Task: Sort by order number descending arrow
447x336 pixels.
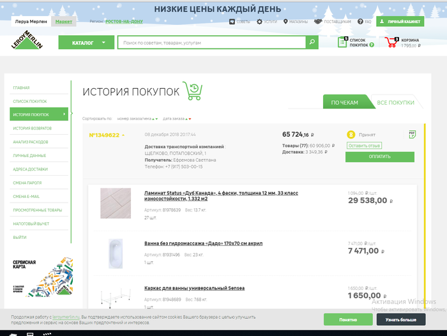Action: point(156,119)
